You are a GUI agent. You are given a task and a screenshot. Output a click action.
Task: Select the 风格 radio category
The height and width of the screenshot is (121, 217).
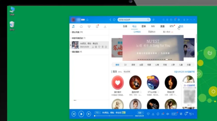pyautogui.click(x=165, y=65)
